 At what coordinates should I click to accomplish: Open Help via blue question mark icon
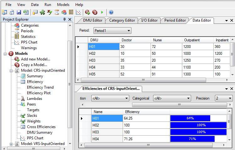coord(111,12)
